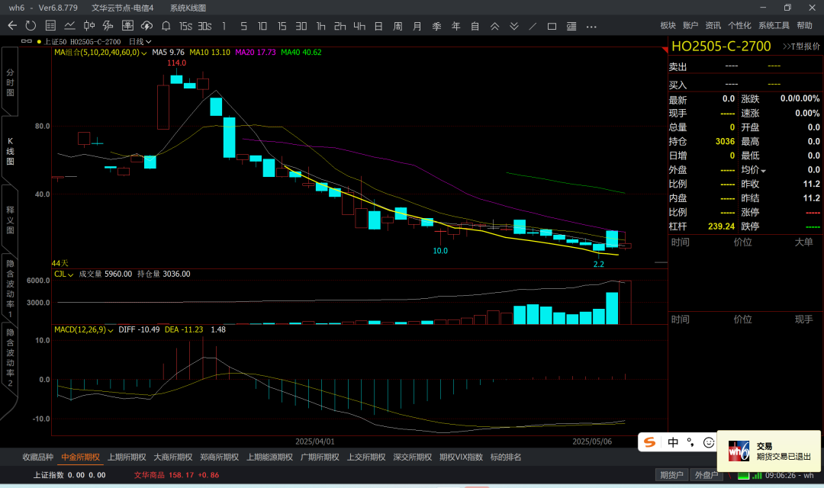Switch to the 上期所期权 tab
Viewport: 824px width, 488px height.
point(127,457)
